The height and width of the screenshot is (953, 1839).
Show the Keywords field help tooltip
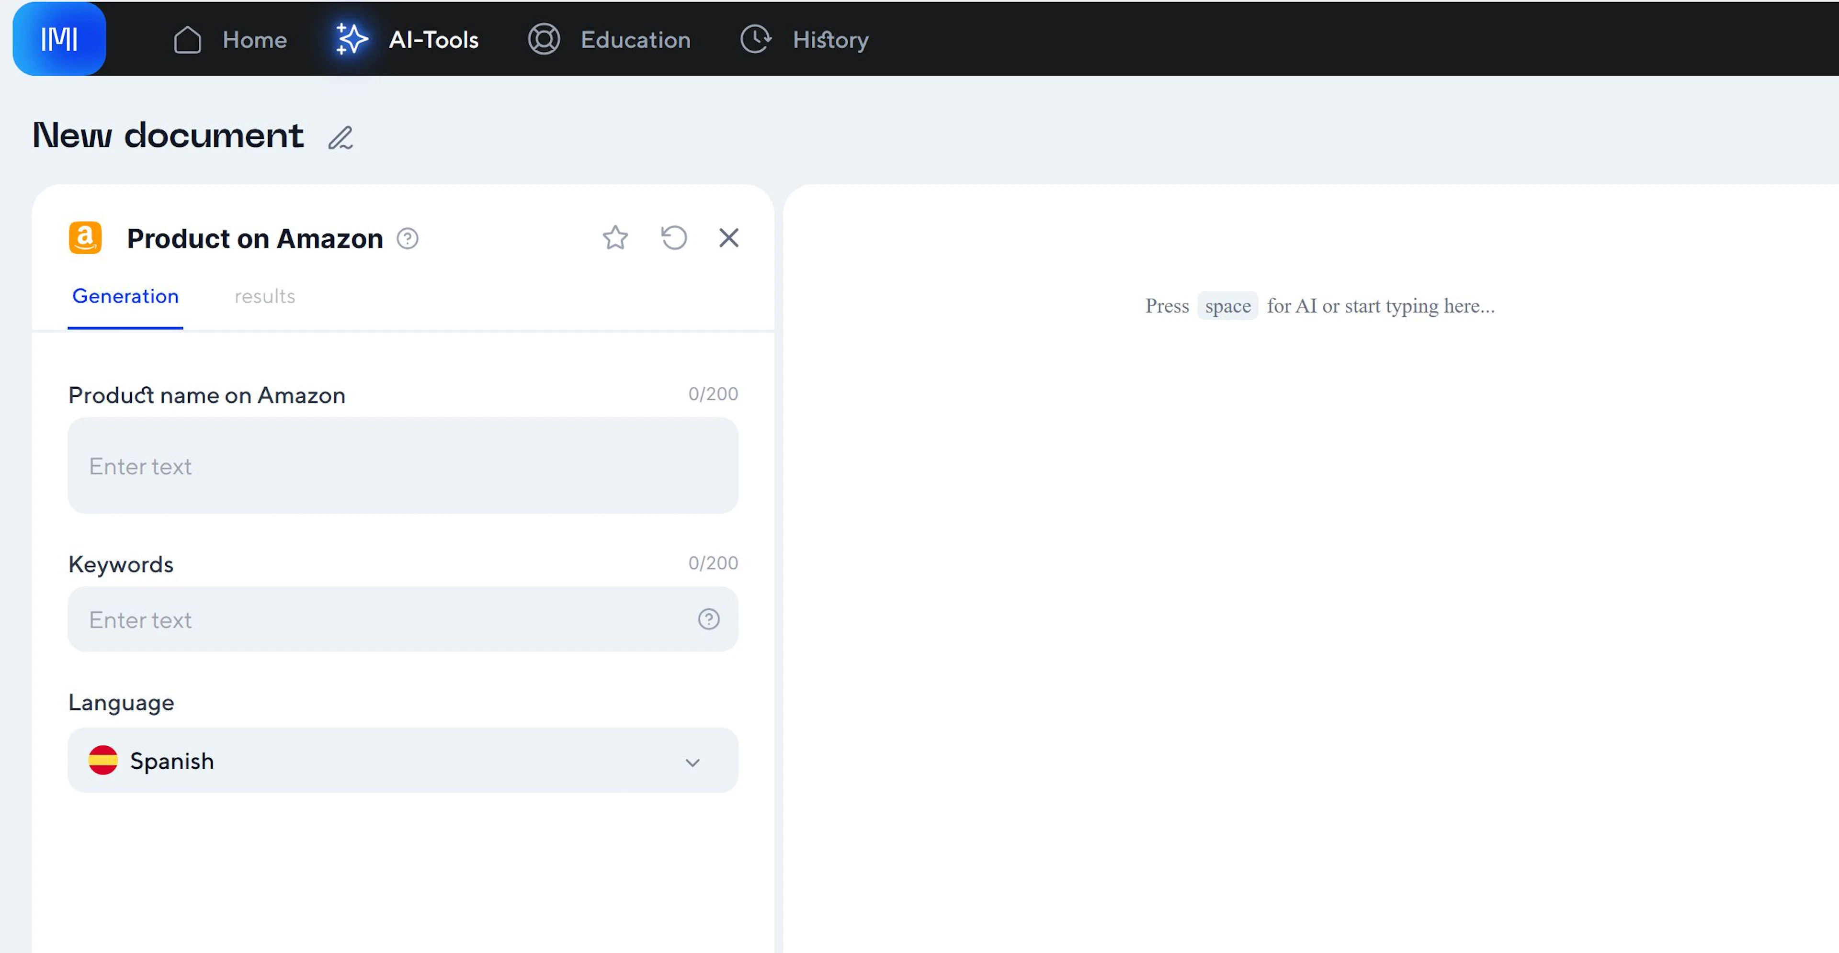(x=708, y=619)
